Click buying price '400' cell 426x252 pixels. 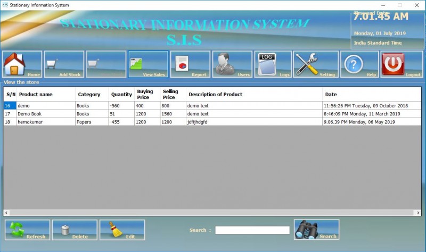coord(148,105)
